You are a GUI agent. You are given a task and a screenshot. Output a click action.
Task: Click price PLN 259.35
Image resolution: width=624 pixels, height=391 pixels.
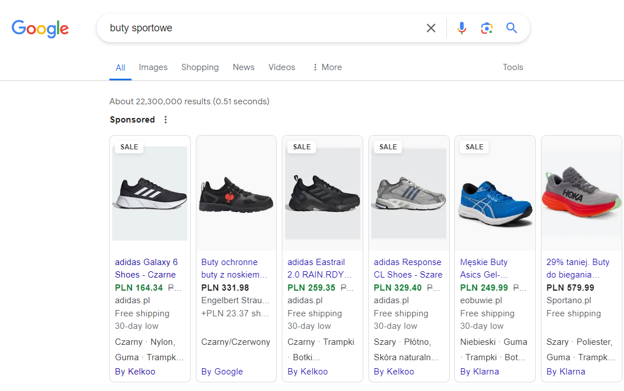[x=311, y=287]
